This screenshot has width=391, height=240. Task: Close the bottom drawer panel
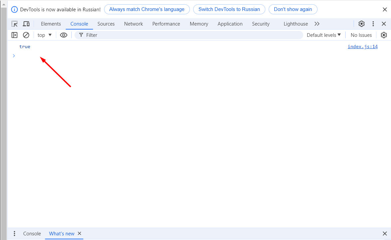coord(385,234)
